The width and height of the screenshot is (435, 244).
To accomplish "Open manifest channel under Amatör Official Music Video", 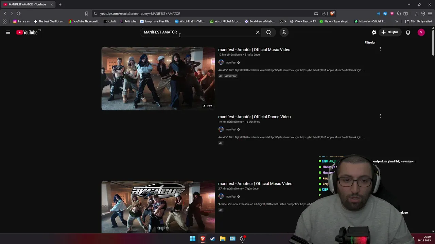I will coord(231,62).
